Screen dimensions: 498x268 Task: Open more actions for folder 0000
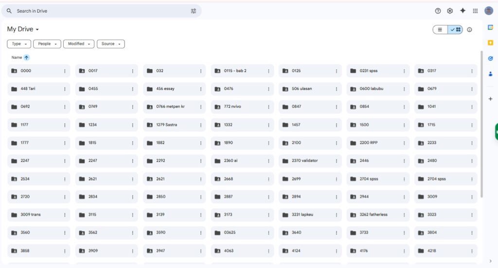pos(65,71)
